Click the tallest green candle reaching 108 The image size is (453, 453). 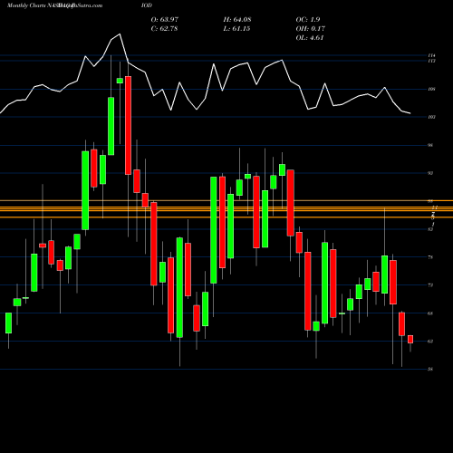(x=111, y=126)
